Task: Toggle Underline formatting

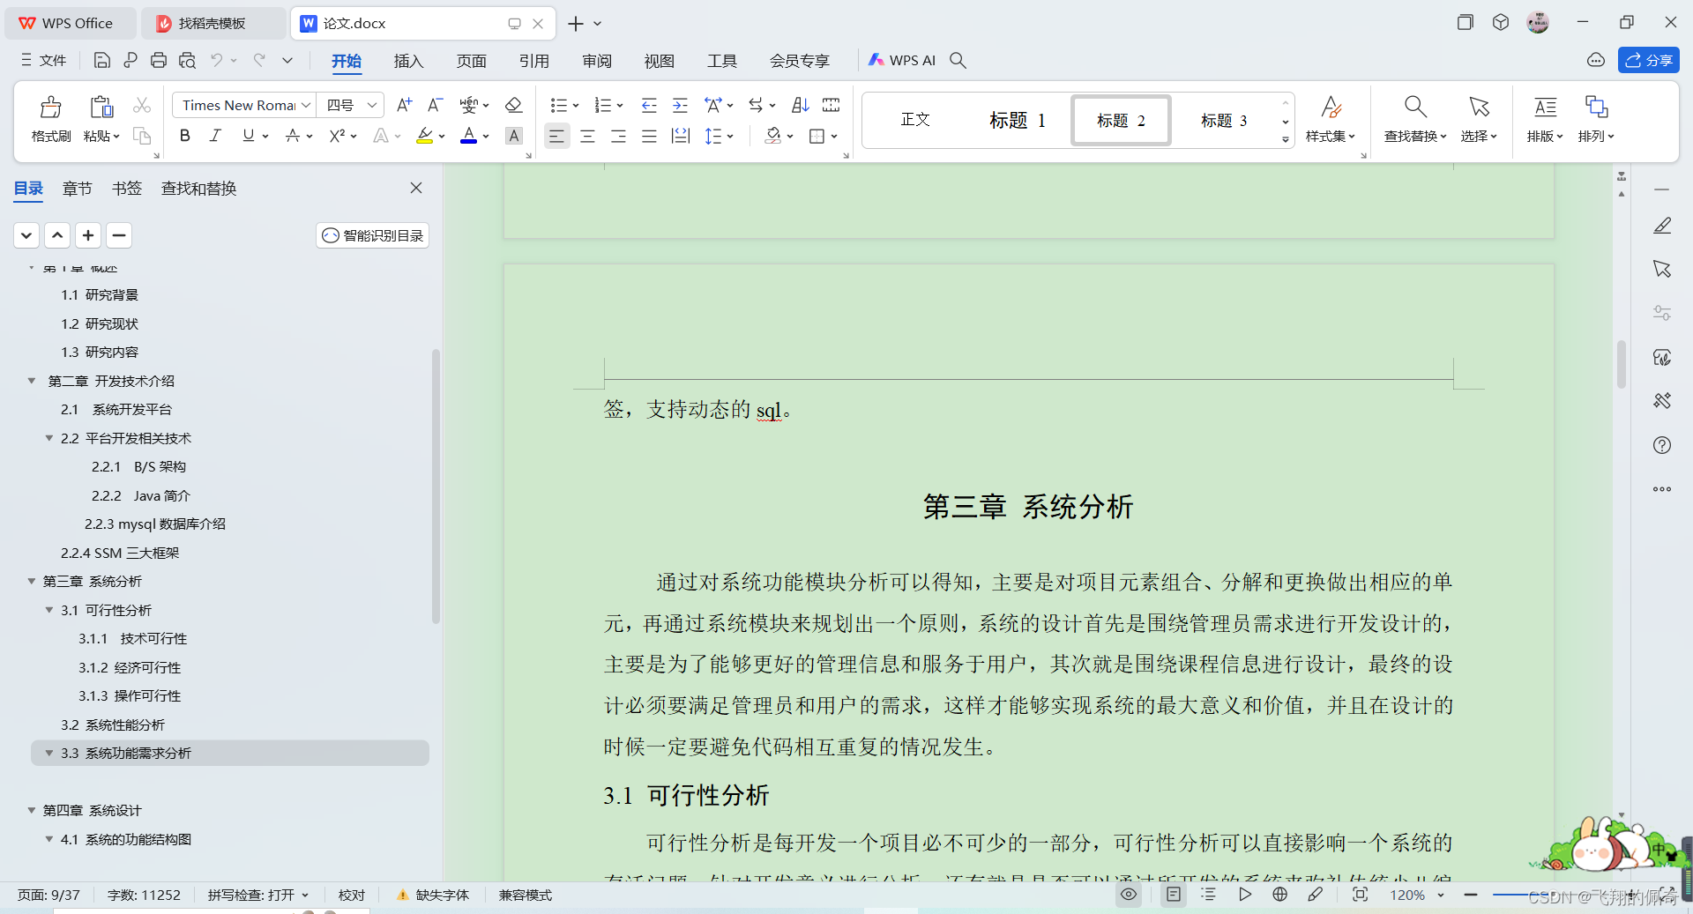Action: (x=248, y=136)
